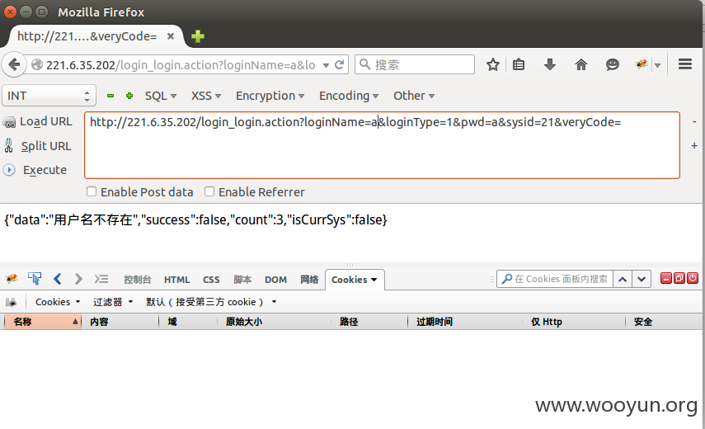Sort cookies by 过期时间 column
This screenshot has width=705, height=429.
coord(465,322)
